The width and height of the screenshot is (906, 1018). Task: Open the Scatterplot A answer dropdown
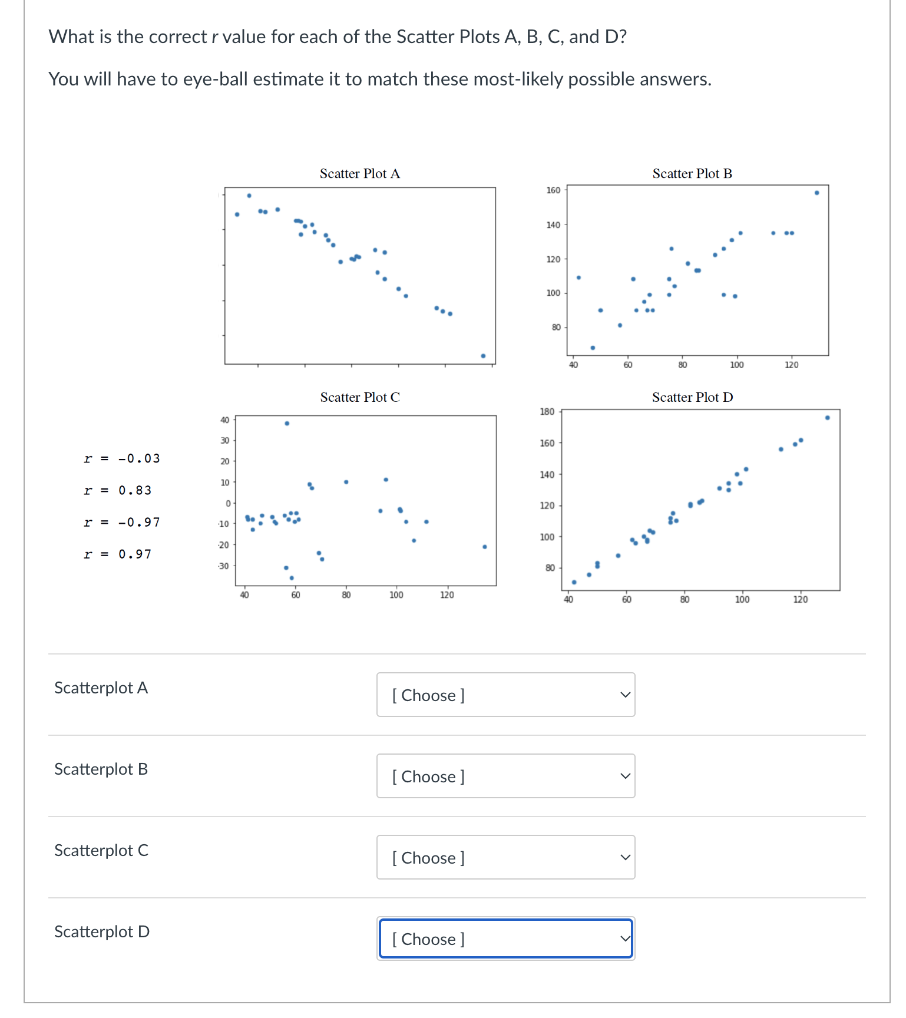[505, 695]
